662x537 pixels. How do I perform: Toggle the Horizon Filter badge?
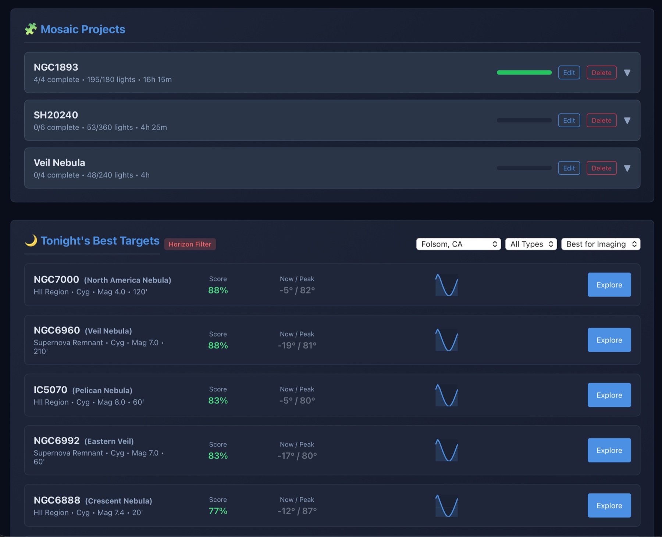point(190,244)
